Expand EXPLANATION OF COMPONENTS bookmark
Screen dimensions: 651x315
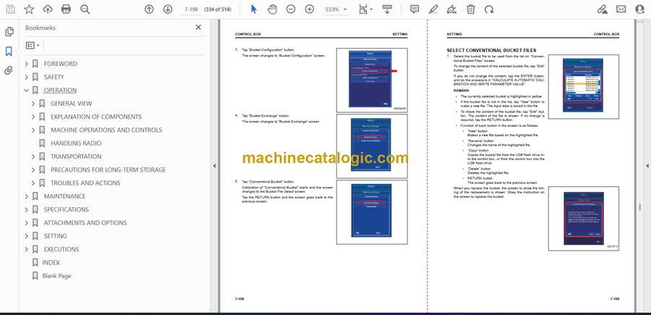(33, 117)
